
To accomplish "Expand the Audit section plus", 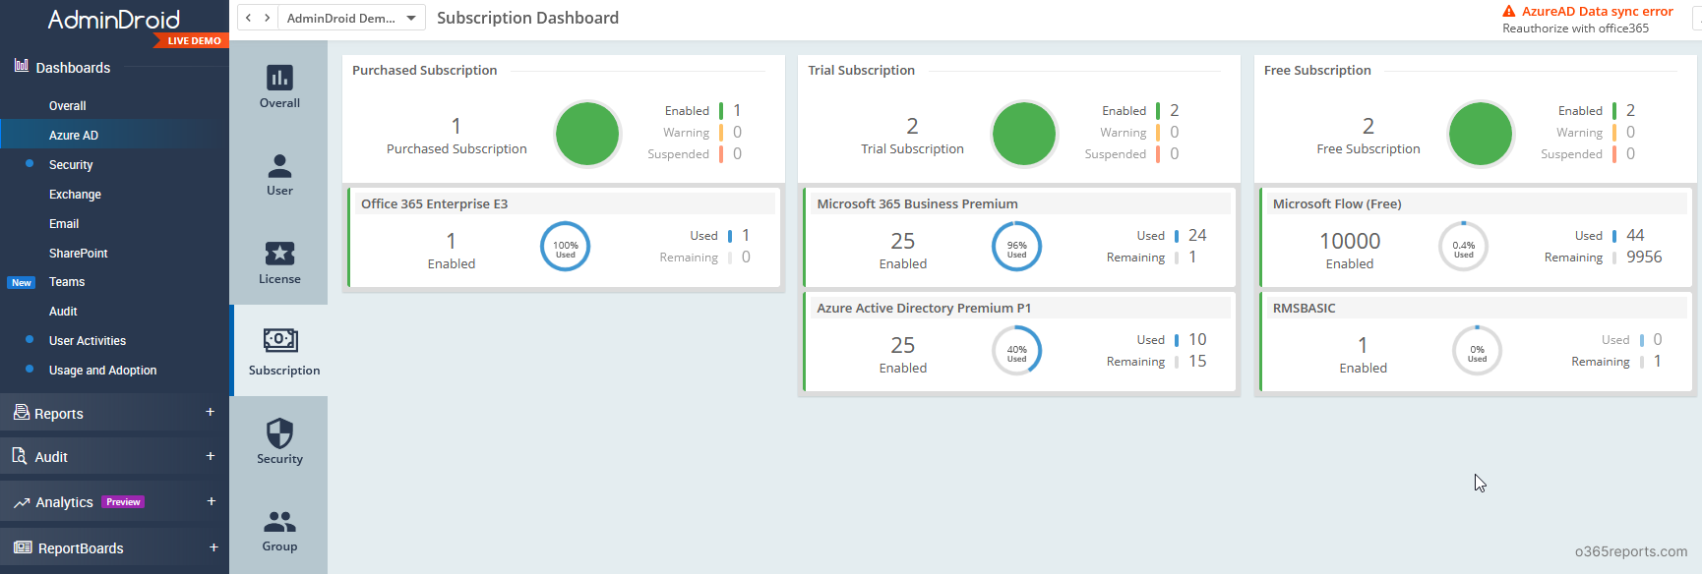I will (210, 456).
